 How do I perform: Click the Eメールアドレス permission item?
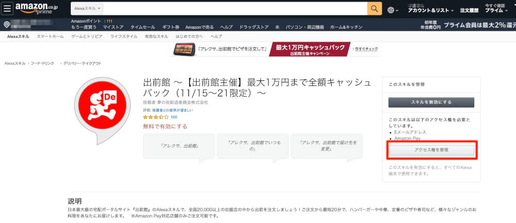410,132
